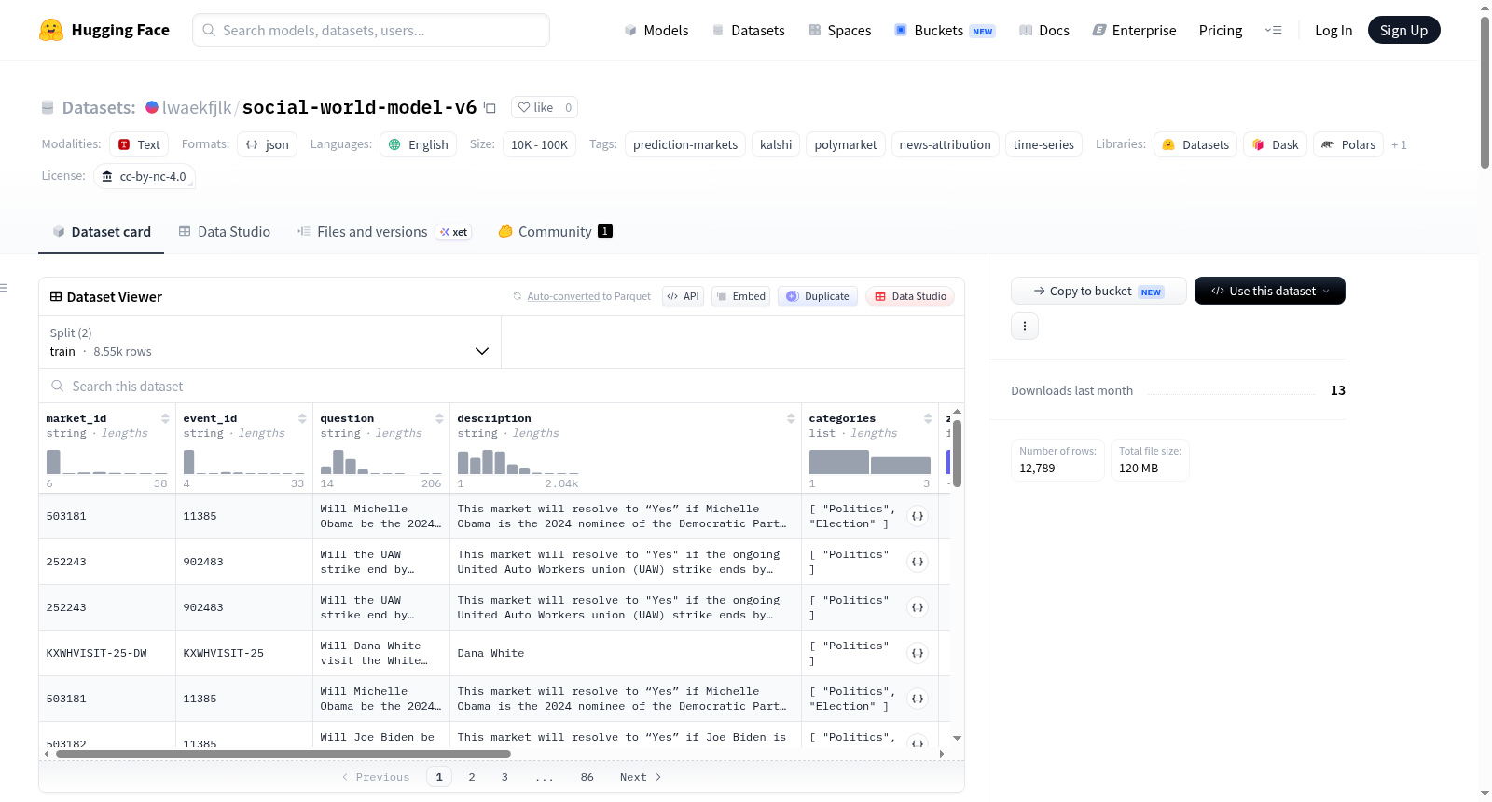Image resolution: width=1492 pixels, height=802 pixels.
Task: Show the +1 more libraries
Action: (x=1399, y=144)
